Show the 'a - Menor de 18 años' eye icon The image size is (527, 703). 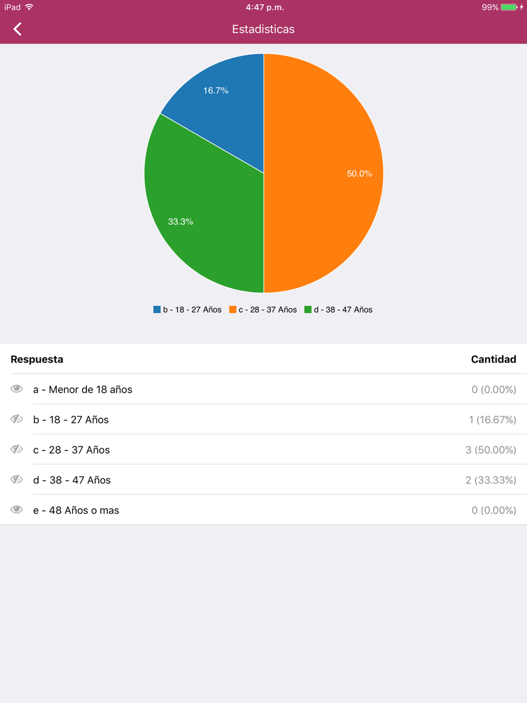tap(17, 389)
